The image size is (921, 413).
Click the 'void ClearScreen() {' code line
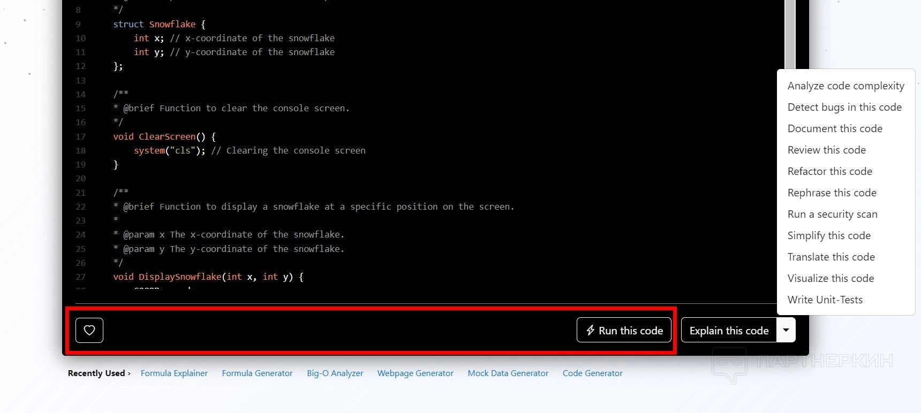[x=164, y=136]
